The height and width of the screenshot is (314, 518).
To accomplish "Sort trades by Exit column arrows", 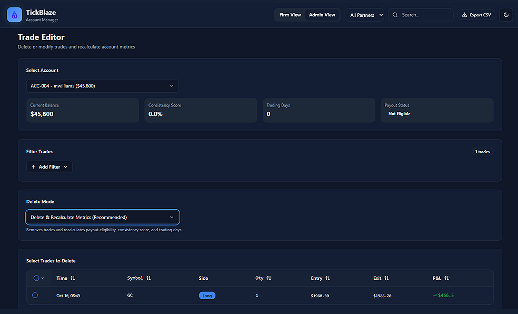I will [x=386, y=278].
